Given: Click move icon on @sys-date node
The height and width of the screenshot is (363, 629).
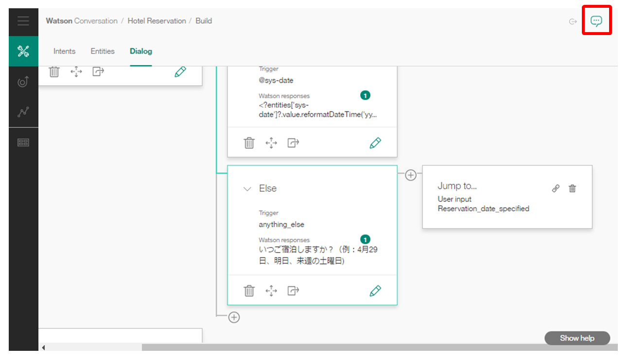Looking at the screenshot, I should [x=271, y=143].
